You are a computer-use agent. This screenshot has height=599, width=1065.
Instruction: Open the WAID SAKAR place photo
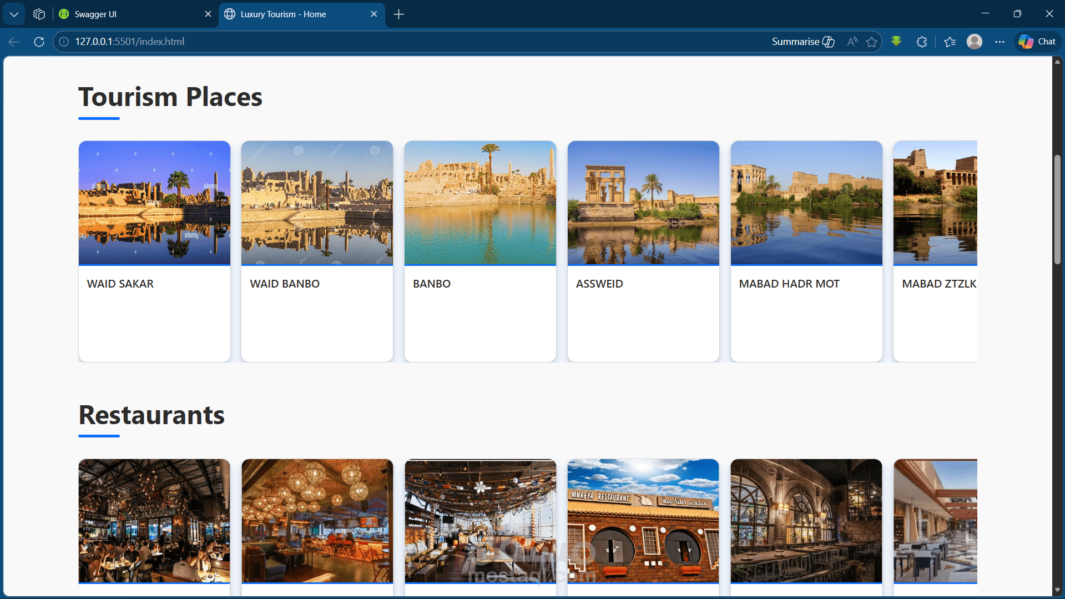coord(154,203)
